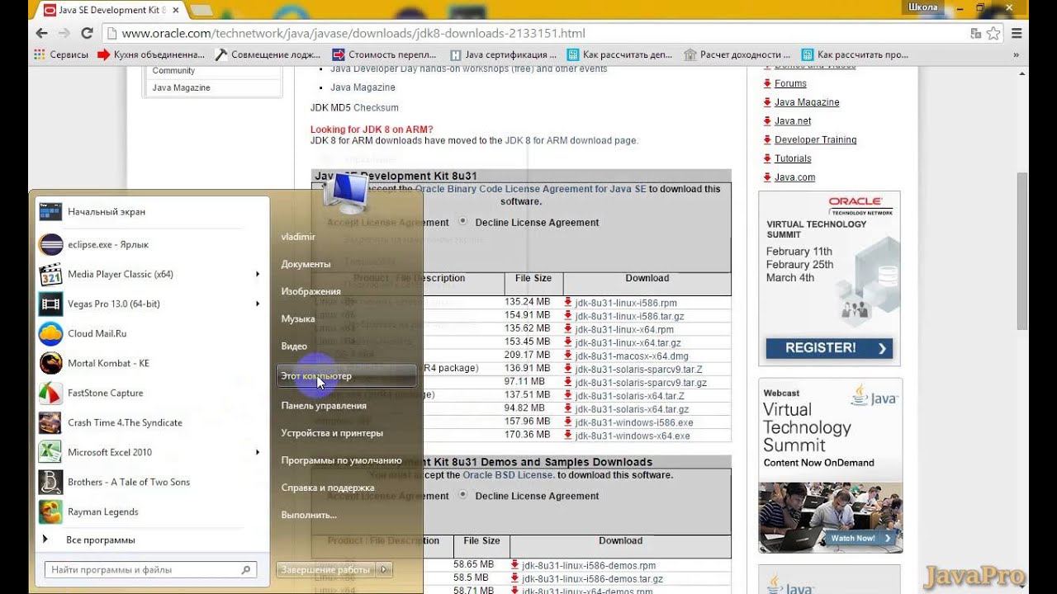Open Расчет доходности bookmark

(737, 54)
